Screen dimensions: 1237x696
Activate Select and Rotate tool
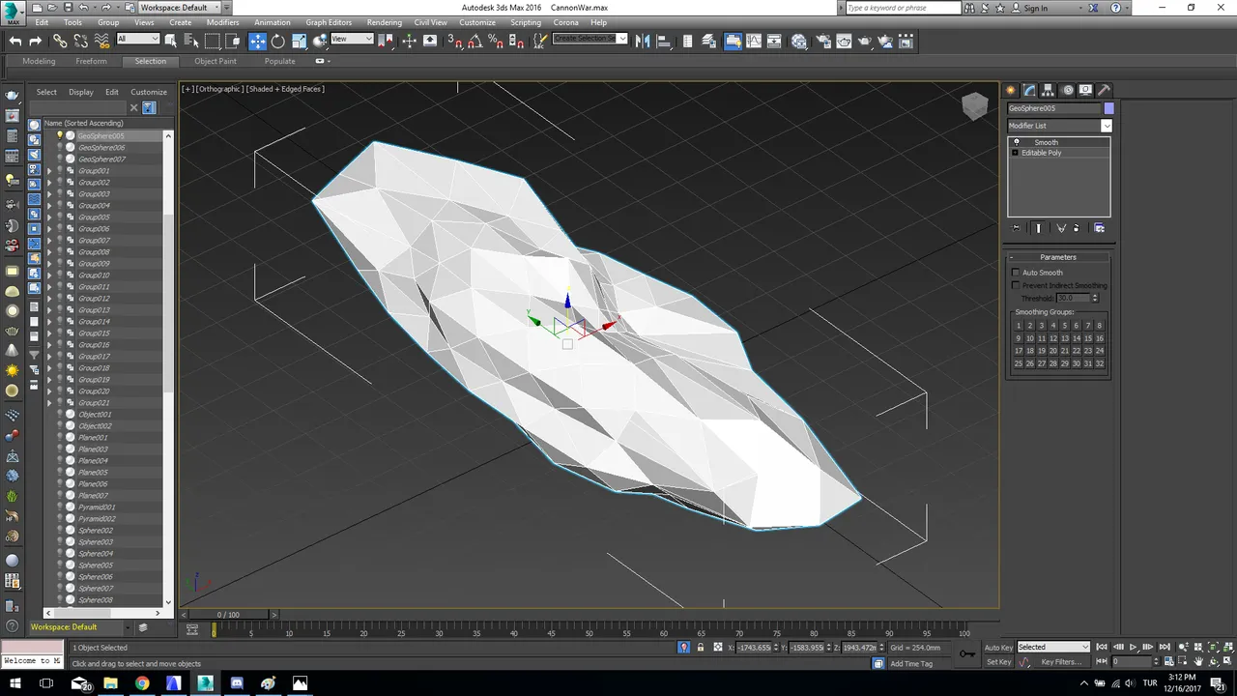click(x=278, y=41)
